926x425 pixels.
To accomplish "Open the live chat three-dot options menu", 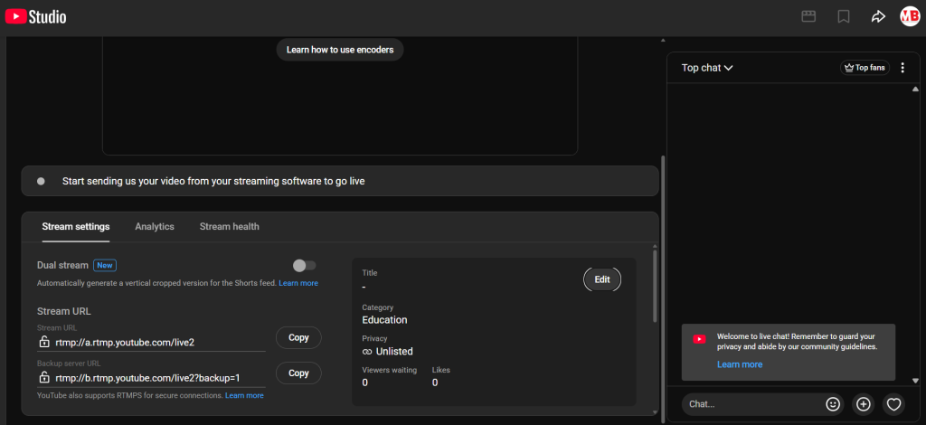I will pyautogui.click(x=902, y=68).
